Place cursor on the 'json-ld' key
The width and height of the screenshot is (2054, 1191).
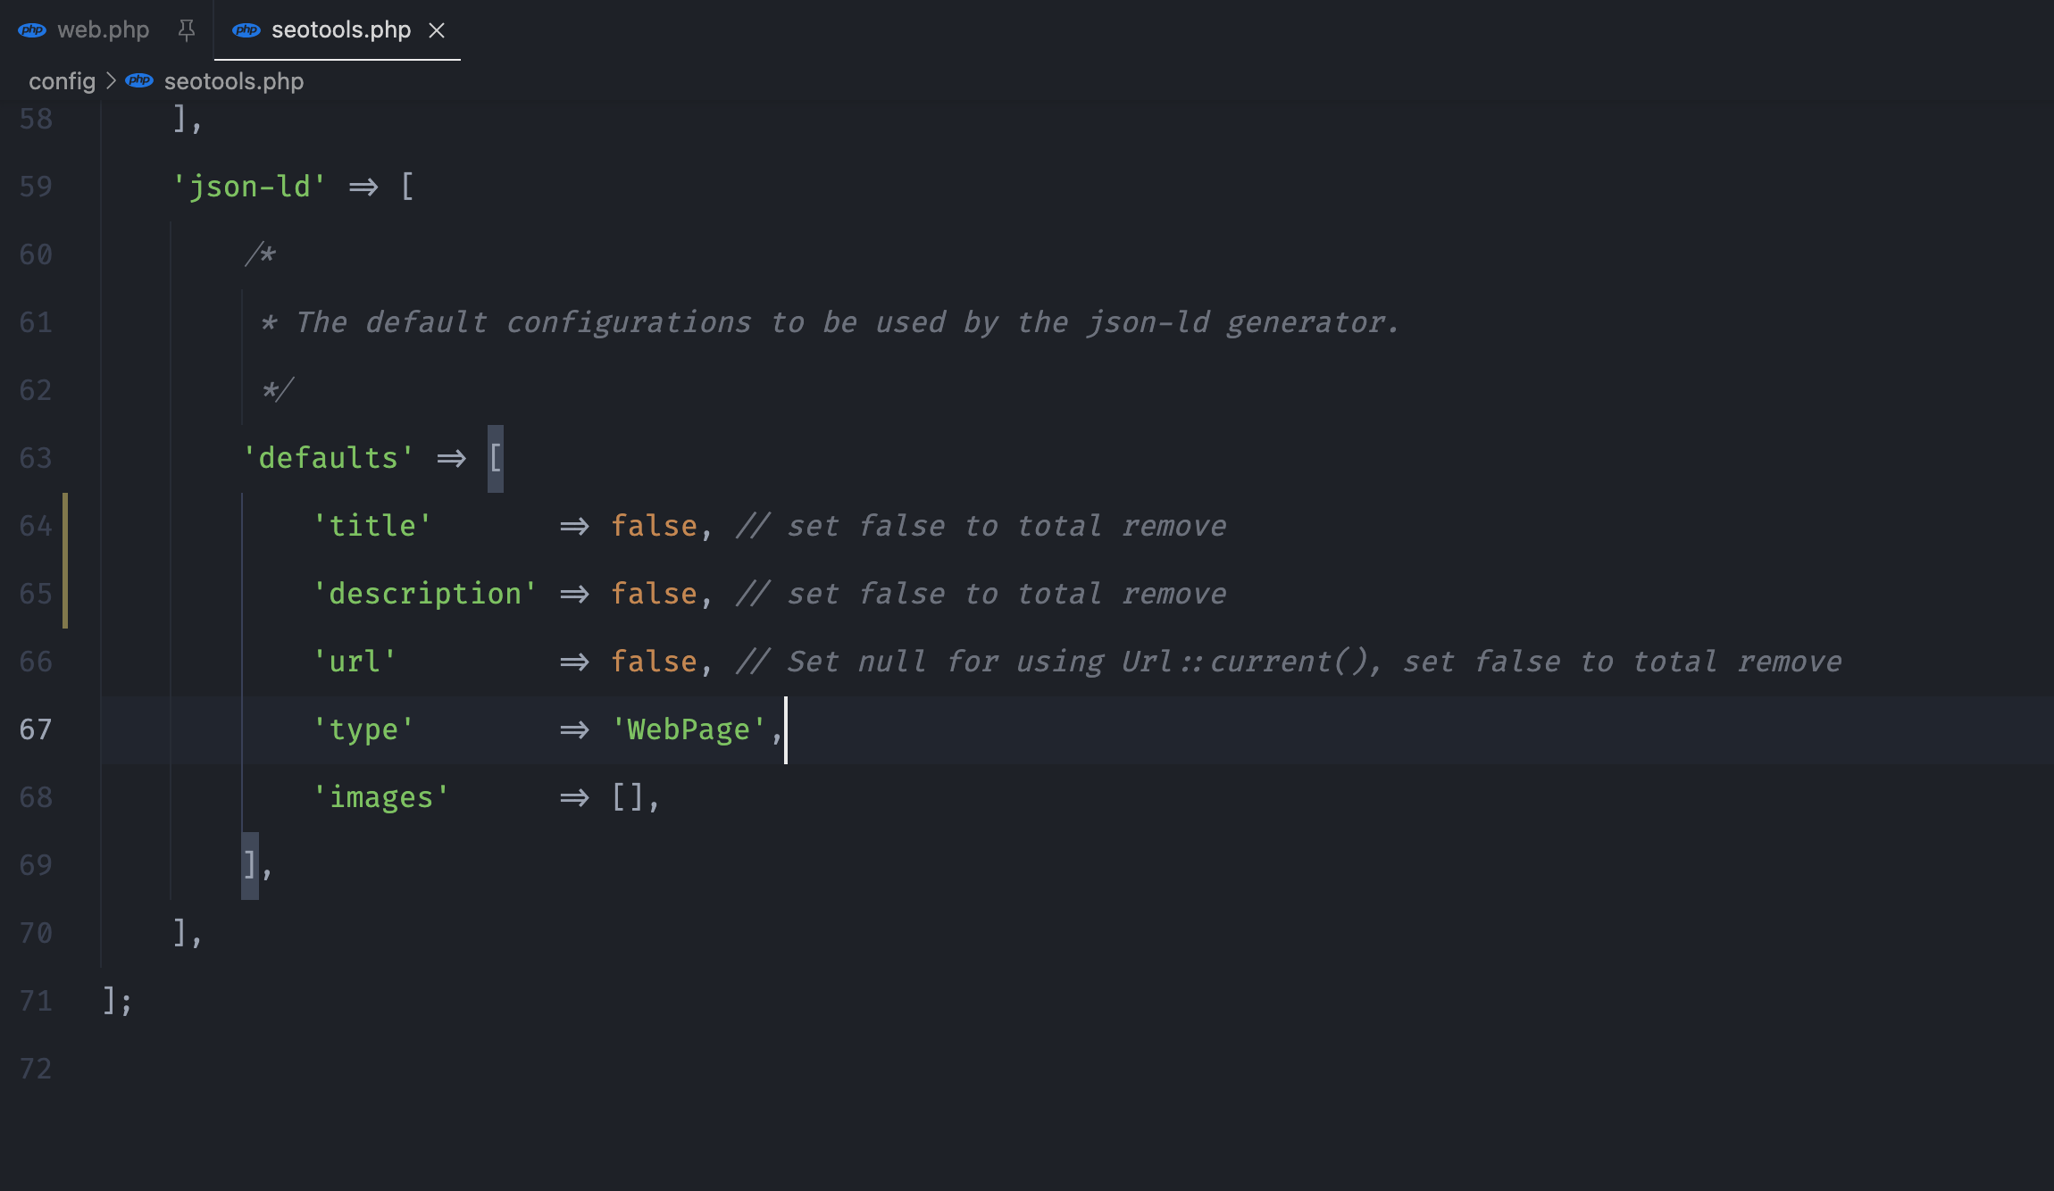(251, 187)
